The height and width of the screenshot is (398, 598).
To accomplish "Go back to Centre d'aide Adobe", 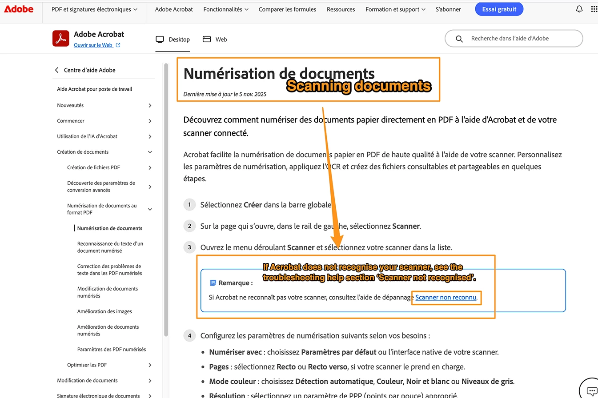I will (89, 70).
